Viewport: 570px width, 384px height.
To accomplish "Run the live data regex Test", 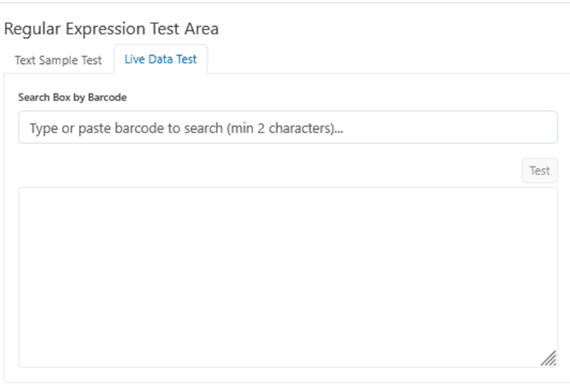I will 539,170.
